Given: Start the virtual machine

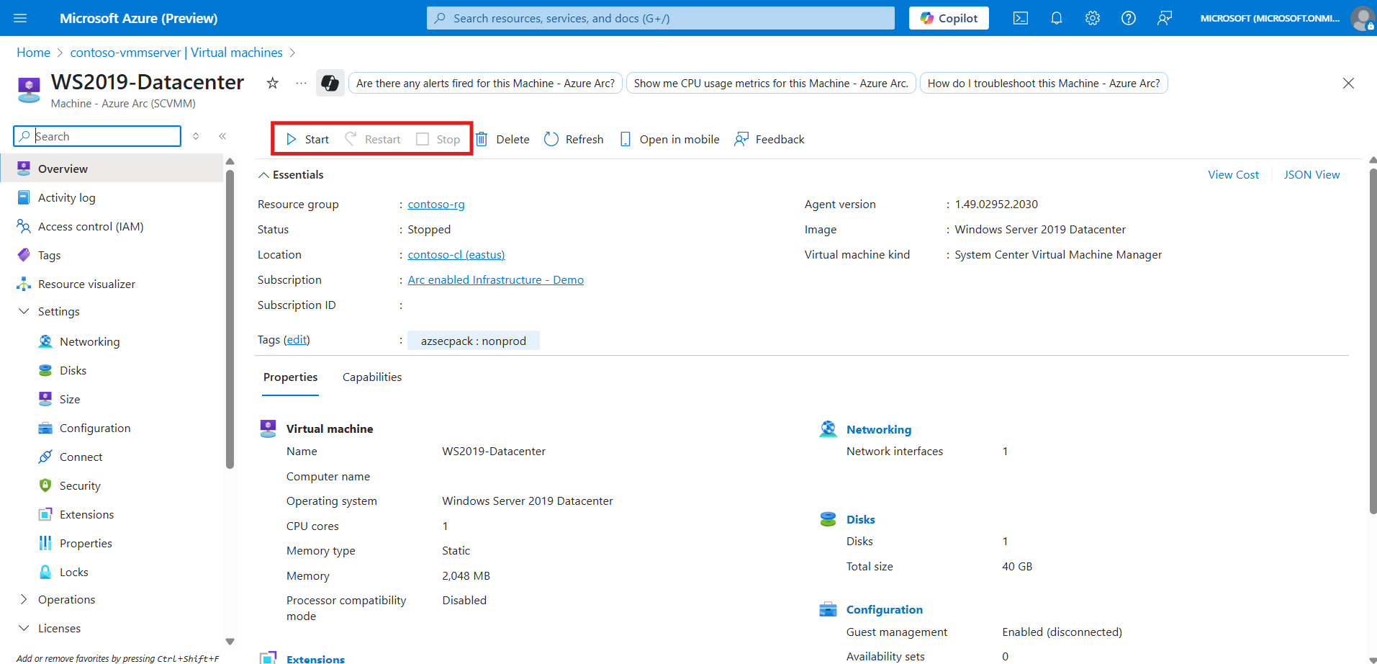Looking at the screenshot, I should tap(307, 139).
